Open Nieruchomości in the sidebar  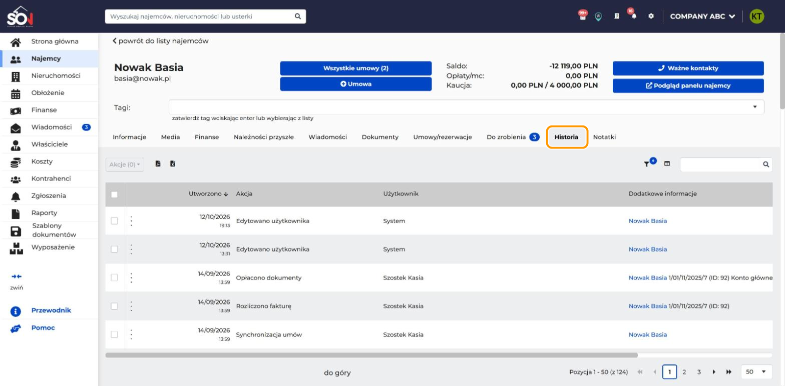coord(49,76)
